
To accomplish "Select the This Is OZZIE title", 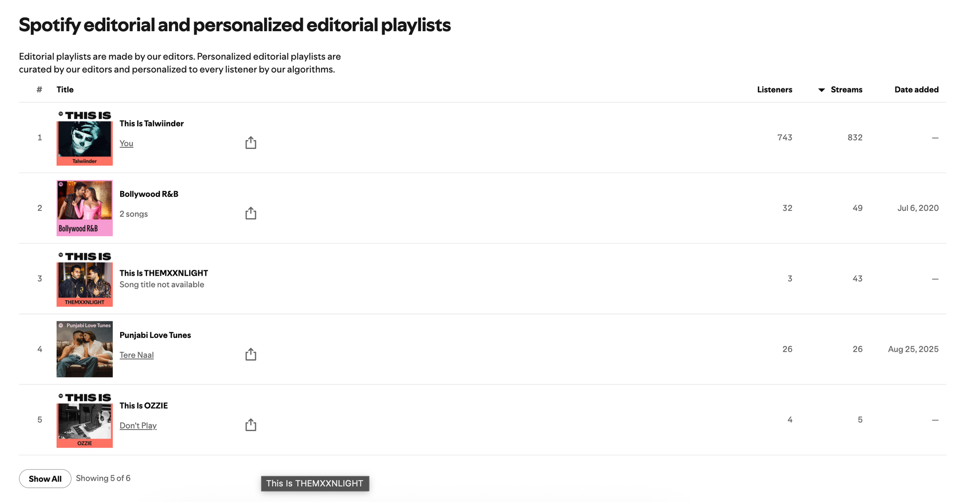I will (x=143, y=406).
